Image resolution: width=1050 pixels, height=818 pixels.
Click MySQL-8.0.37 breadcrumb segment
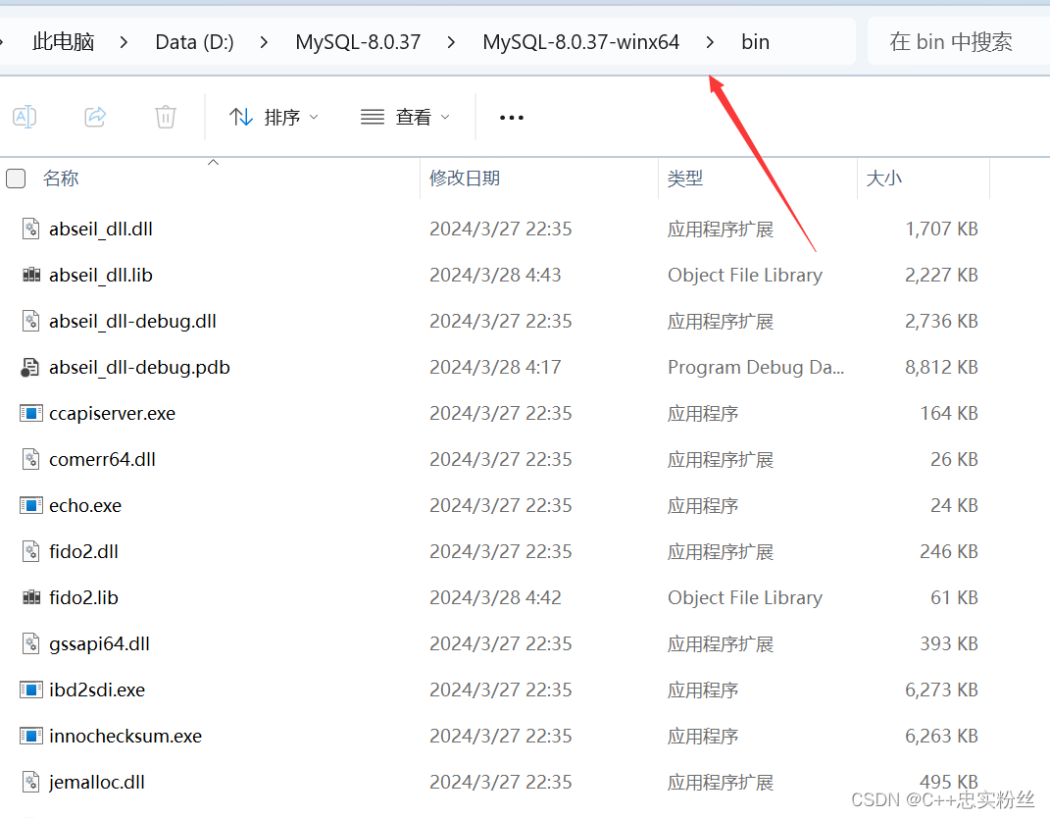(358, 42)
